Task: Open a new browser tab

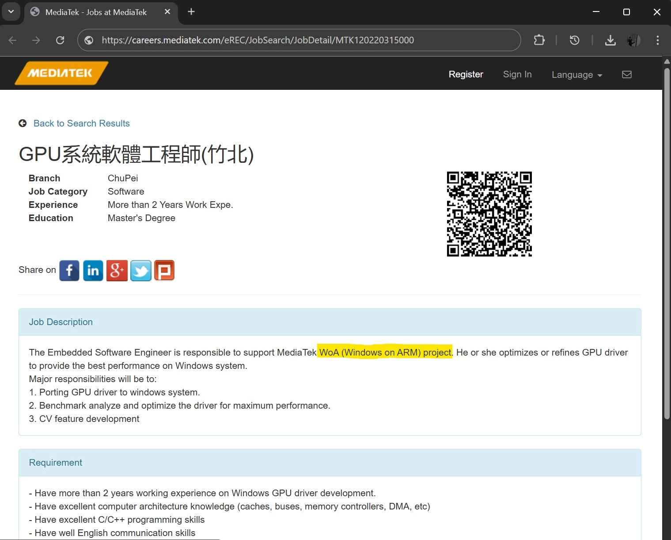Action: click(191, 12)
